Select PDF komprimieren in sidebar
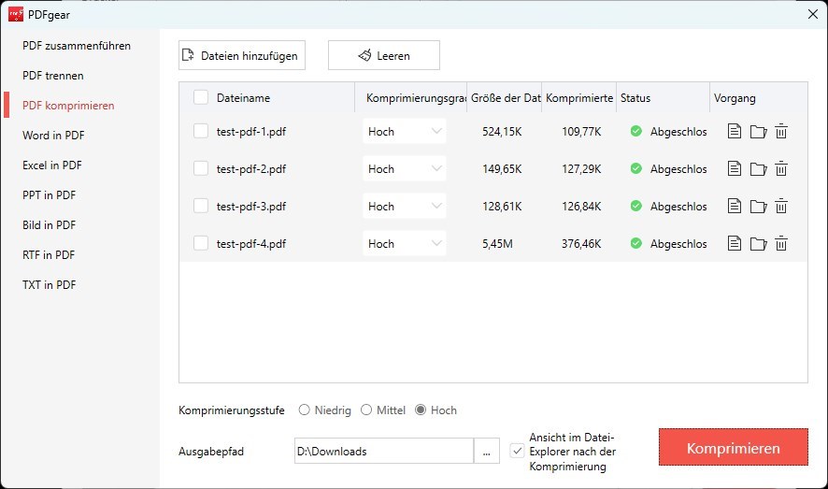Screen dimensions: 828x489 click(68, 106)
